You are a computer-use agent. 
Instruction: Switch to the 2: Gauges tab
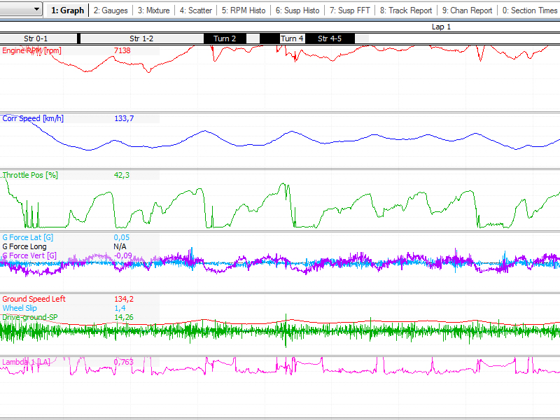point(111,10)
